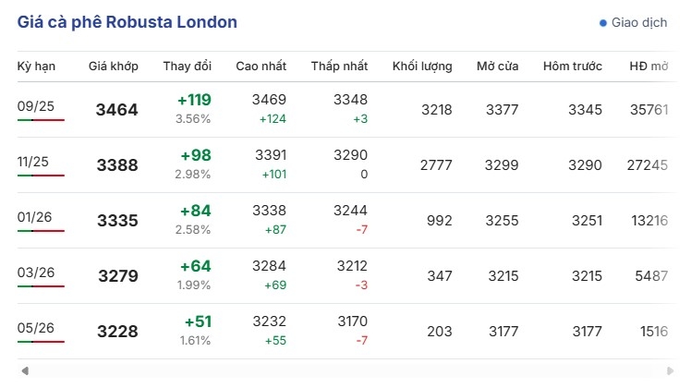Click the right scroll arrow below table
Screen dimensions: 691x388
coord(670,370)
